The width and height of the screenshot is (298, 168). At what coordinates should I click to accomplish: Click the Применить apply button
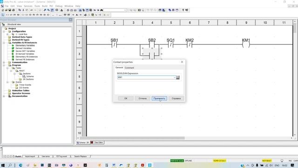click(x=159, y=98)
